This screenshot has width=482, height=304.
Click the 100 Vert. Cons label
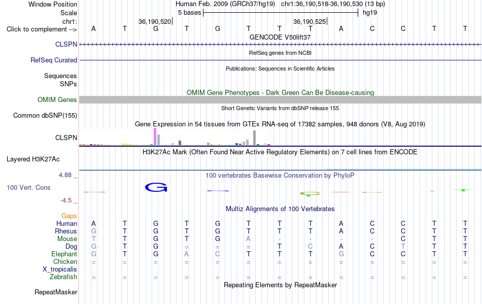pyautogui.click(x=28, y=187)
